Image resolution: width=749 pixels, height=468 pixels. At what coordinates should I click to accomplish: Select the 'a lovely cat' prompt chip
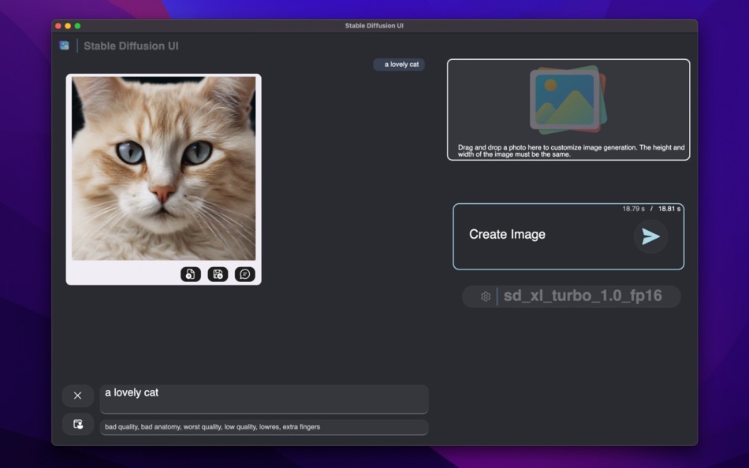click(x=399, y=64)
